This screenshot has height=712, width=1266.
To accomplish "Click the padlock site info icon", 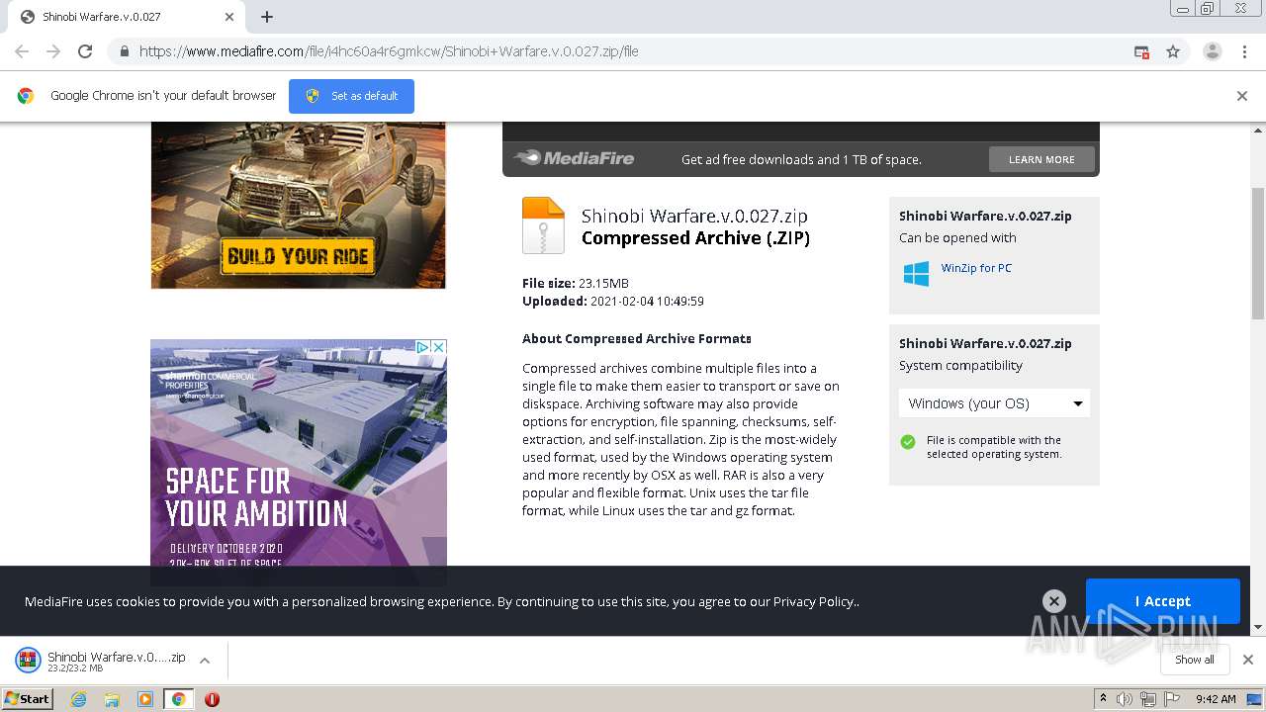I will [125, 51].
